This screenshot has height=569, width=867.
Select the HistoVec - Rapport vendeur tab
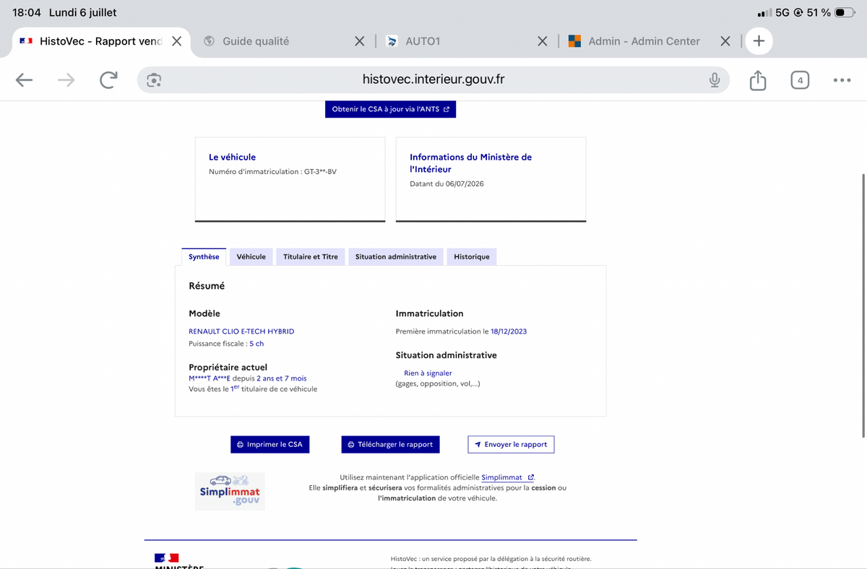(101, 41)
